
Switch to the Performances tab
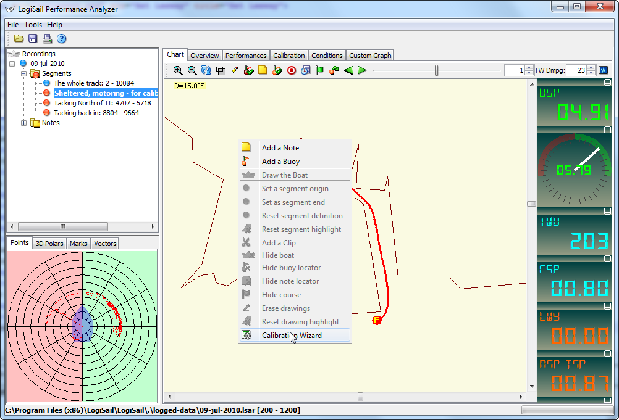pyautogui.click(x=245, y=56)
